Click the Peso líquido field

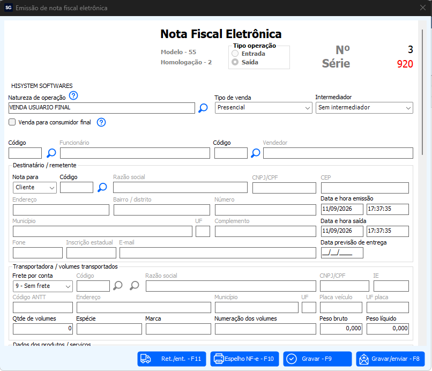tap(388, 329)
